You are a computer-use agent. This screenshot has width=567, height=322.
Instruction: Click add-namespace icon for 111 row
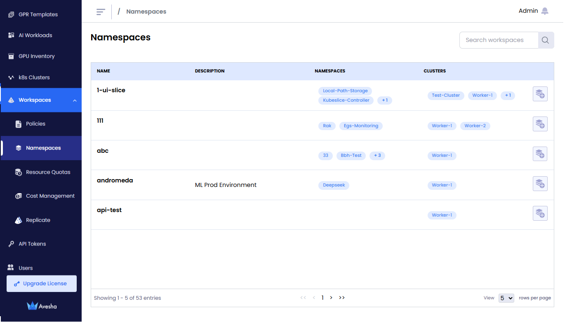(540, 124)
